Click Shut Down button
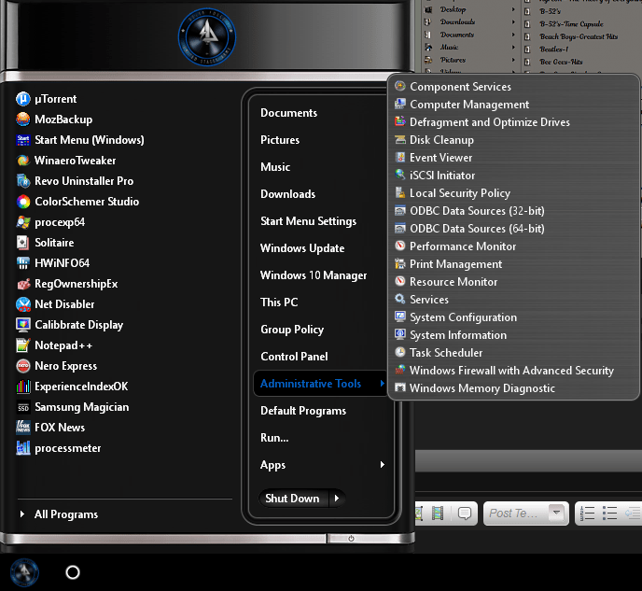 pos(293,498)
